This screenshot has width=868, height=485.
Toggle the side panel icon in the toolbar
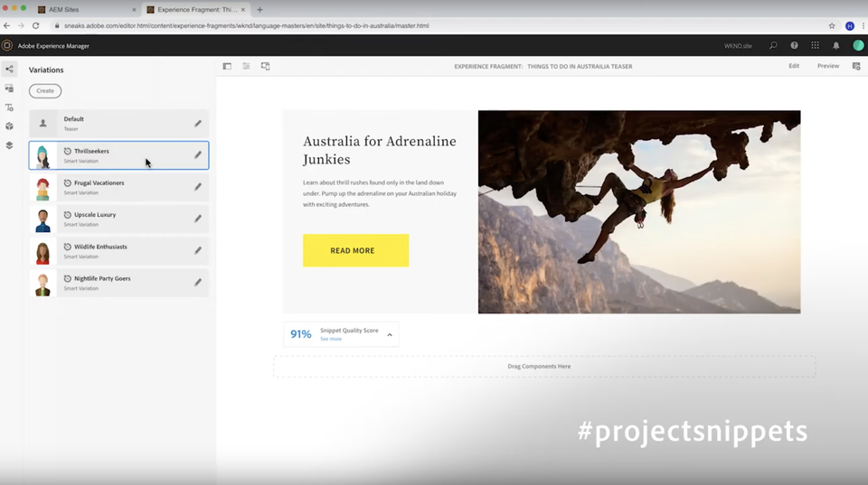click(x=227, y=66)
